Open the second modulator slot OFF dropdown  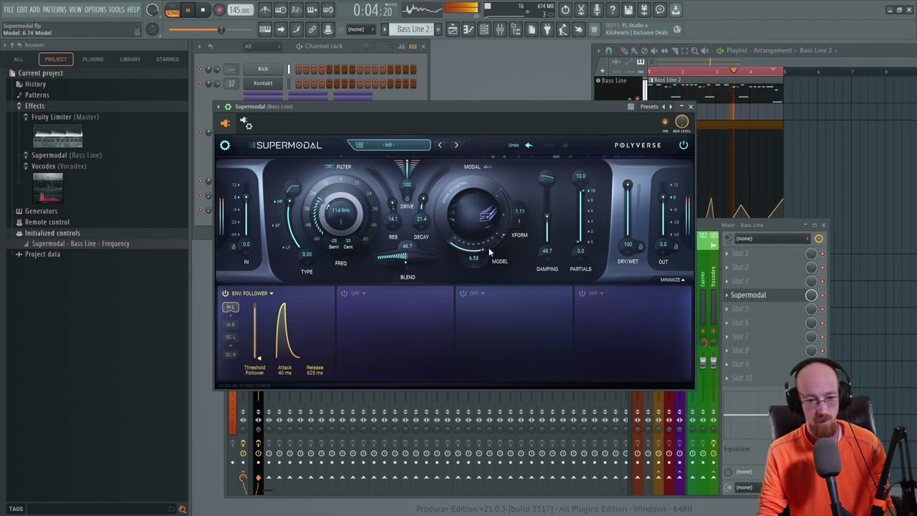[x=357, y=293]
